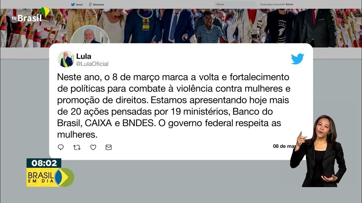Viewport: 362px width, 203px height.
Task: Open the Home tab in top bar
Action: (x=77, y=5)
